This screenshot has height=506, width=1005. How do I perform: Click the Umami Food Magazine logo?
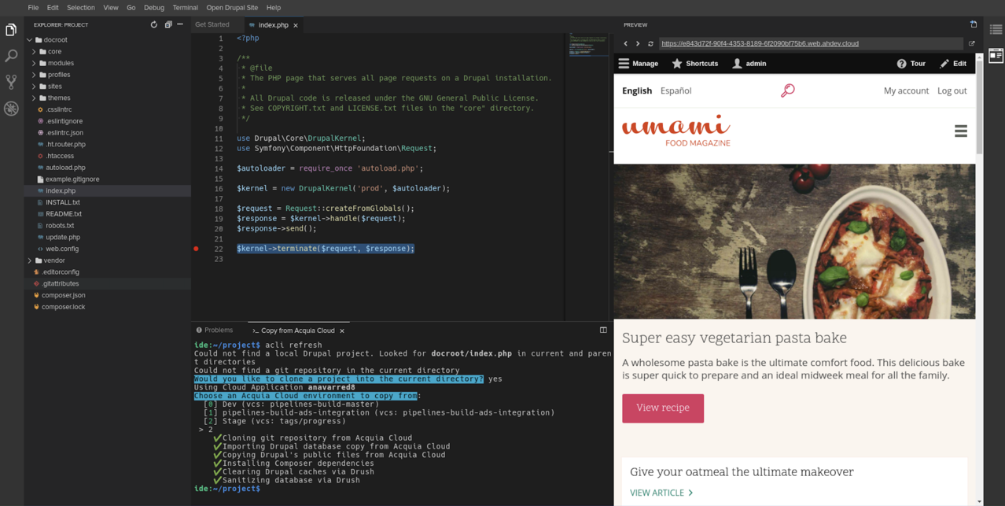[676, 131]
